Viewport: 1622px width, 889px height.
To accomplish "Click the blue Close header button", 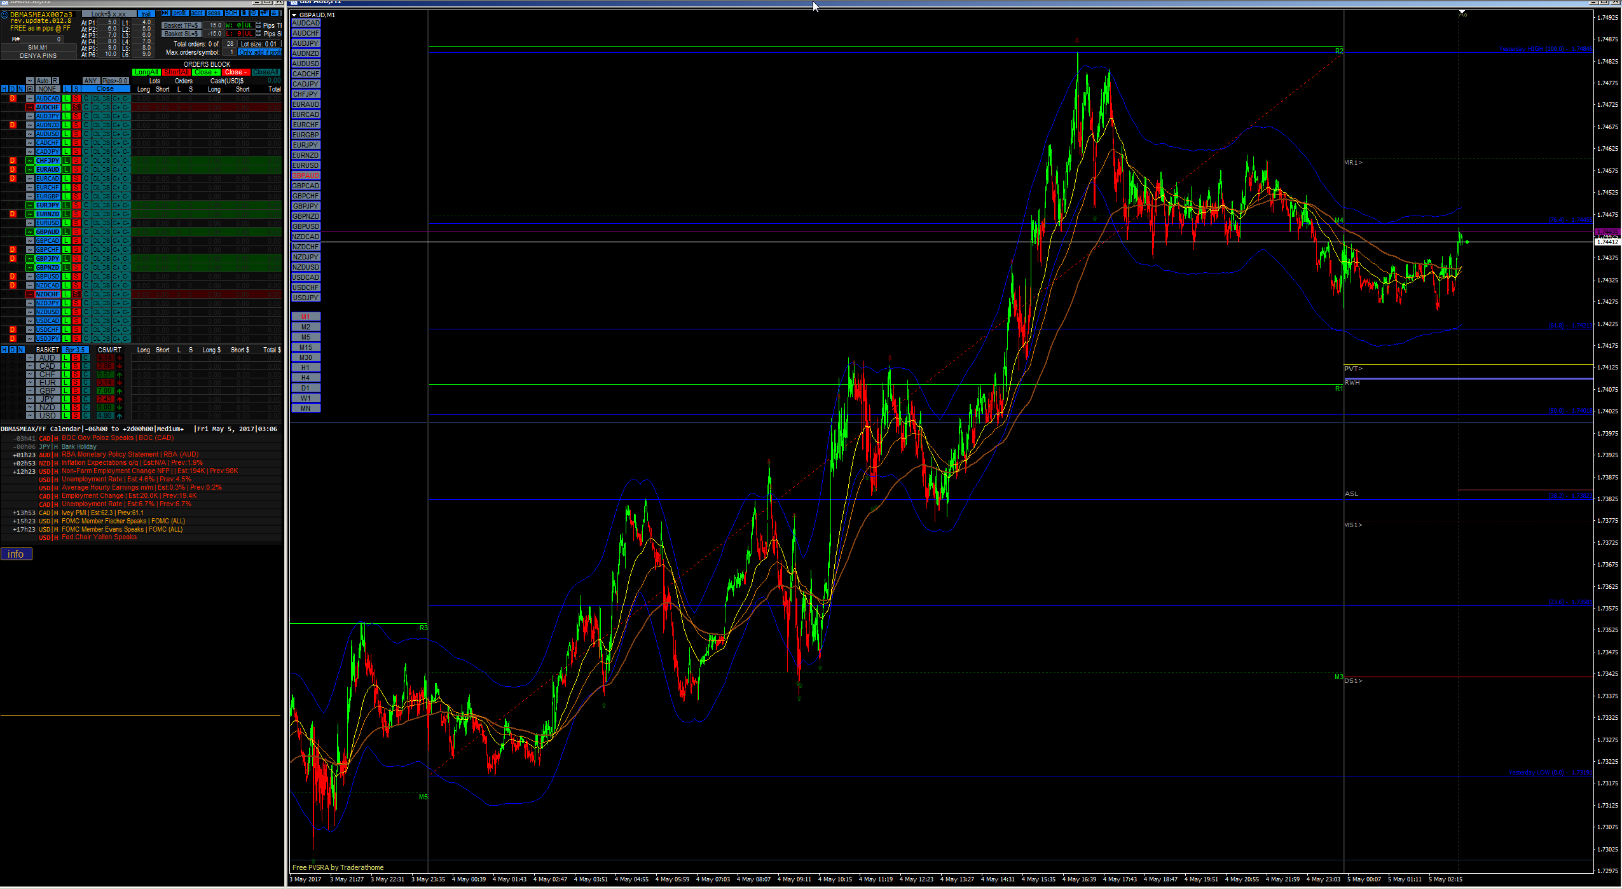I will tap(106, 88).
